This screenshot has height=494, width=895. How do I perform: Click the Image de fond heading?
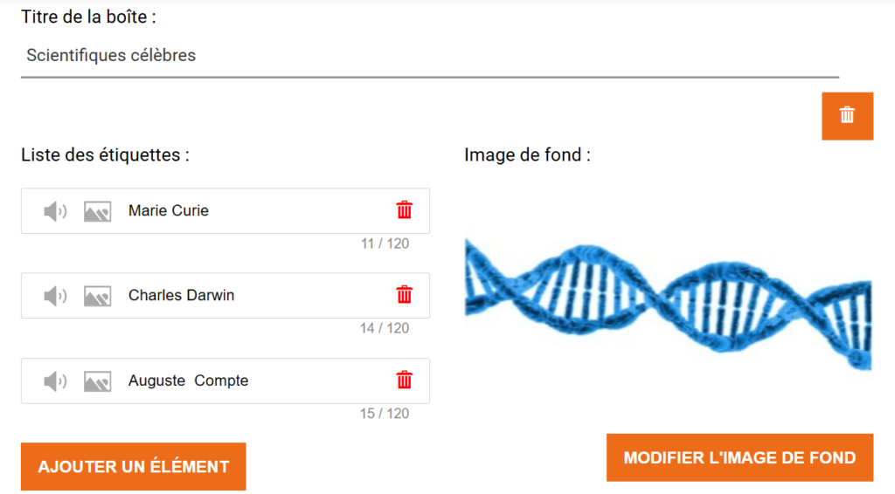click(528, 155)
